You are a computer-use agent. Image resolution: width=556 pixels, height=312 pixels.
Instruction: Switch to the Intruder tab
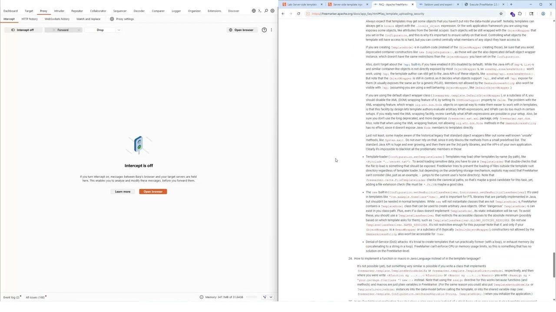pos(59,11)
